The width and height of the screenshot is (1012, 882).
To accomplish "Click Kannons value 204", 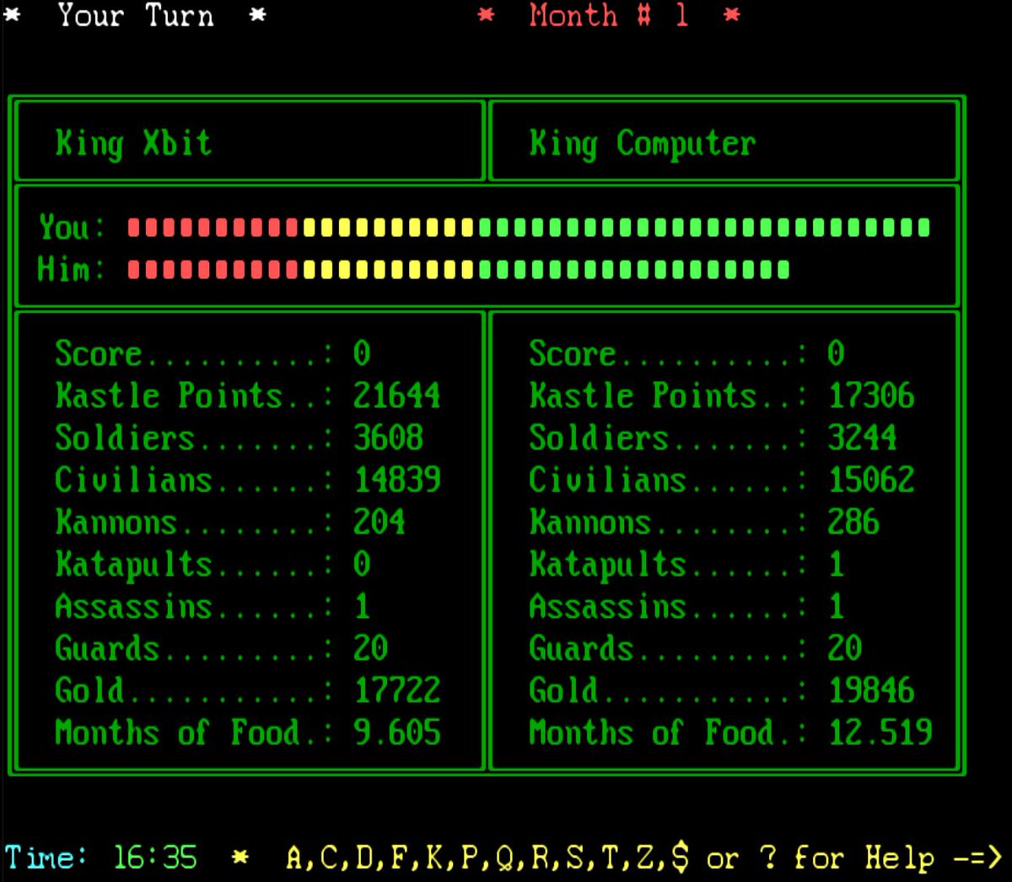I will tap(379, 522).
